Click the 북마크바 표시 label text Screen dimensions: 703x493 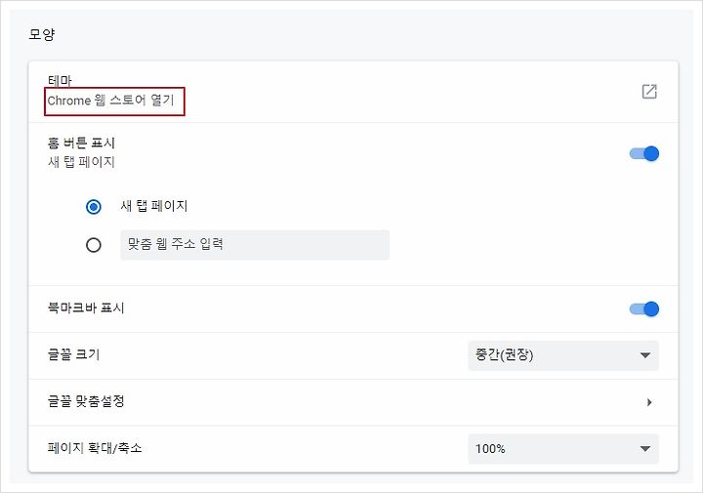point(86,308)
